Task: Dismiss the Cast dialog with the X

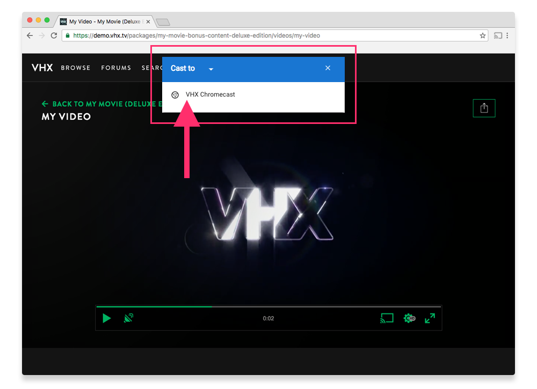Action: pyautogui.click(x=328, y=68)
